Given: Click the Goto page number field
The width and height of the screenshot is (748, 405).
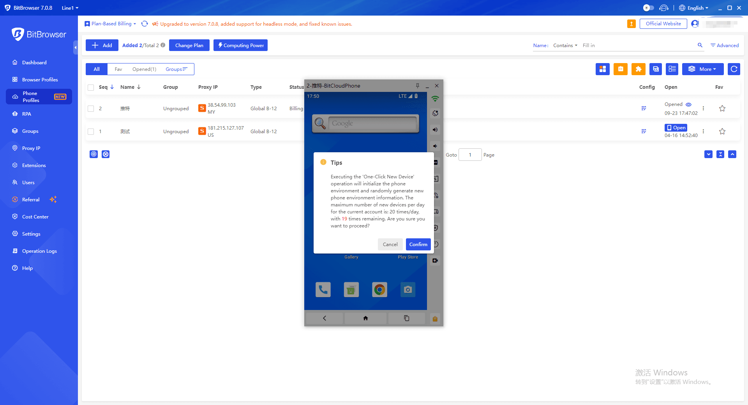Looking at the screenshot, I should coord(470,155).
